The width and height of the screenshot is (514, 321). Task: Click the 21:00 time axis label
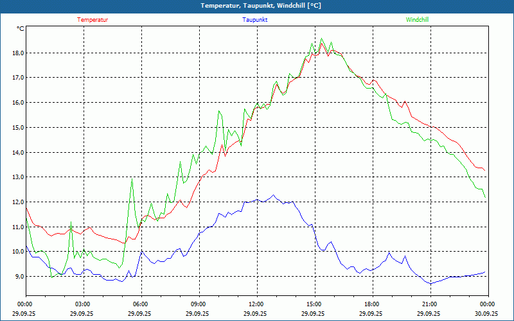[430, 304]
